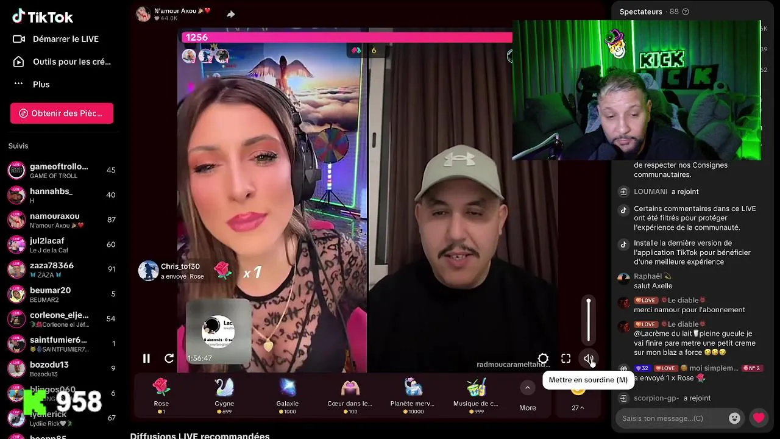
Task: Adjust the vertical volume slider
Action: [x=589, y=320]
